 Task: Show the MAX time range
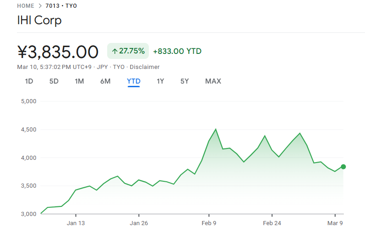[213, 81]
